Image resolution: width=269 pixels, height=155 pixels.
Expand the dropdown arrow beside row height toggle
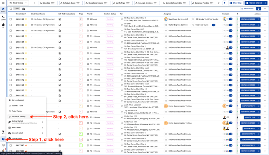coord(265,9)
